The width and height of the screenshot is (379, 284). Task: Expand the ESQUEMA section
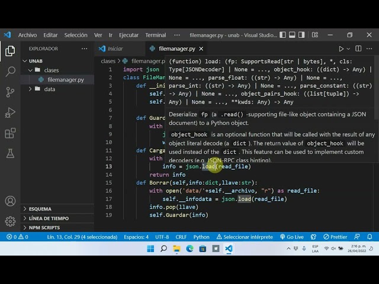[x=57, y=209]
